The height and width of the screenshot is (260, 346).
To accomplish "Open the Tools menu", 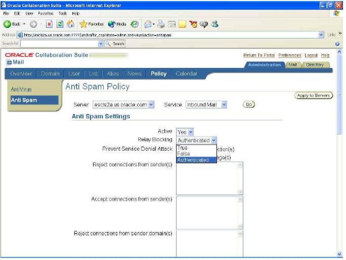I will 63,14.
